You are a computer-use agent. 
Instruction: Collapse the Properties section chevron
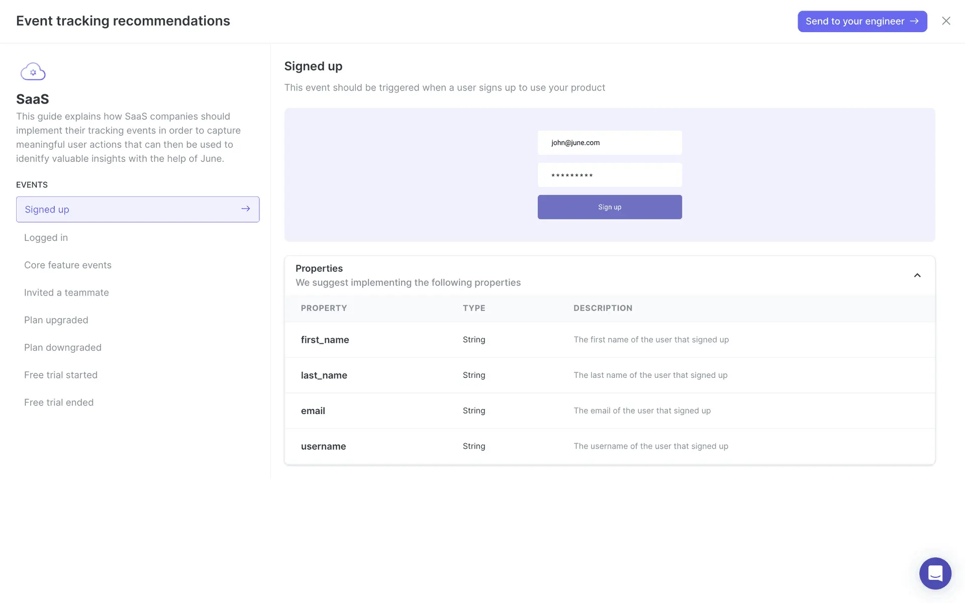pos(917,275)
